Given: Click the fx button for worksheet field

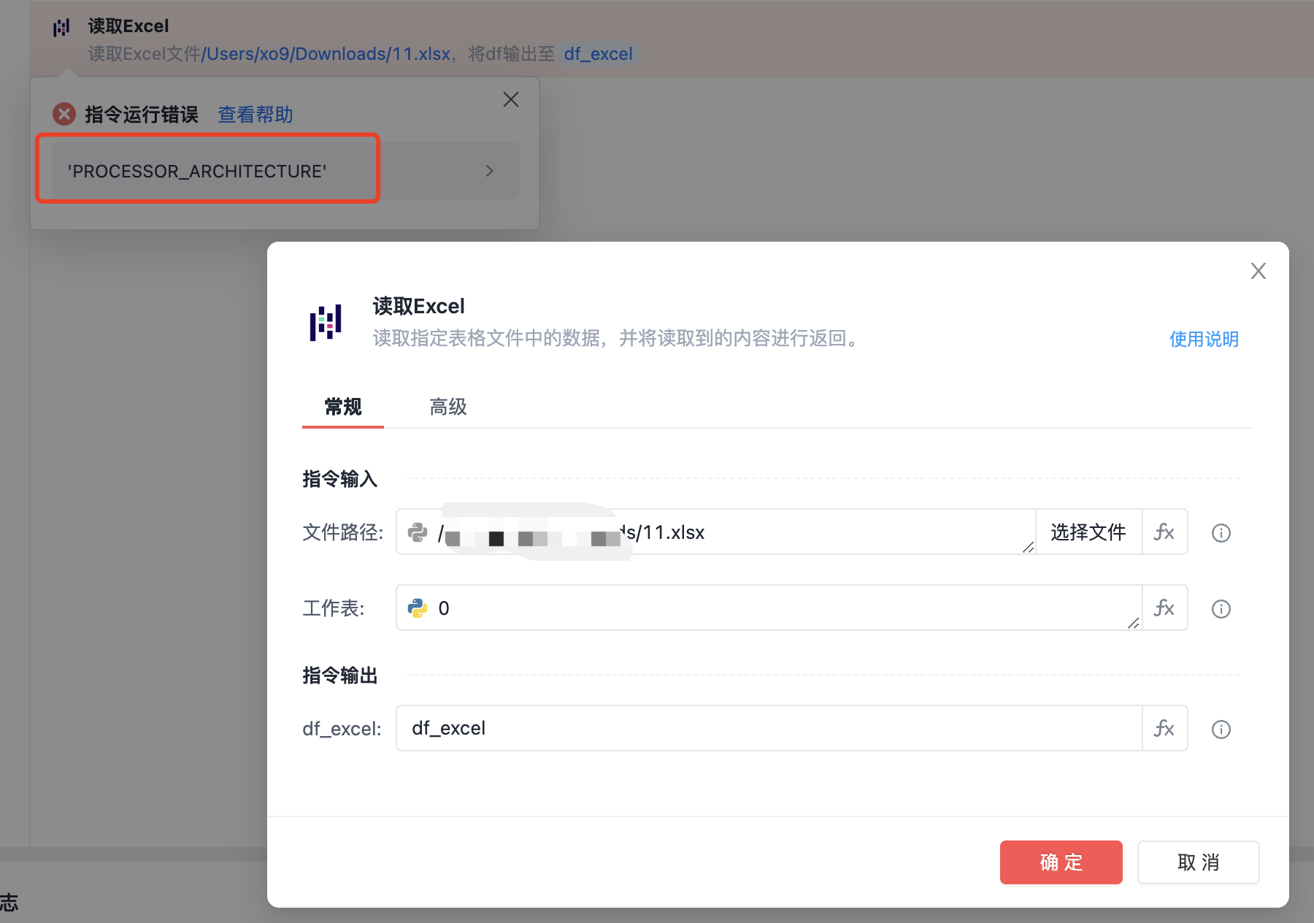Looking at the screenshot, I should [1164, 608].
